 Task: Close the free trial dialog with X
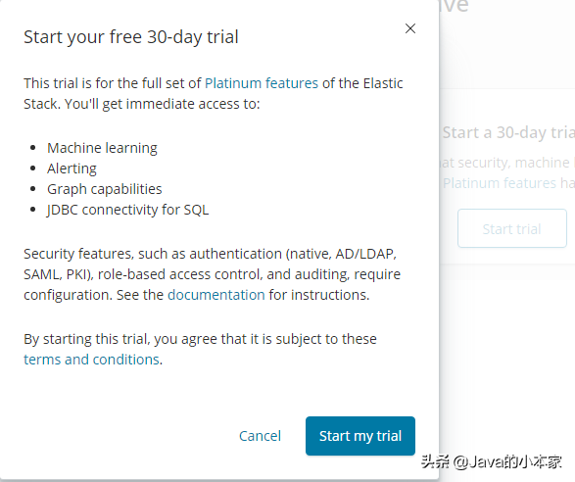pos(410,28)
